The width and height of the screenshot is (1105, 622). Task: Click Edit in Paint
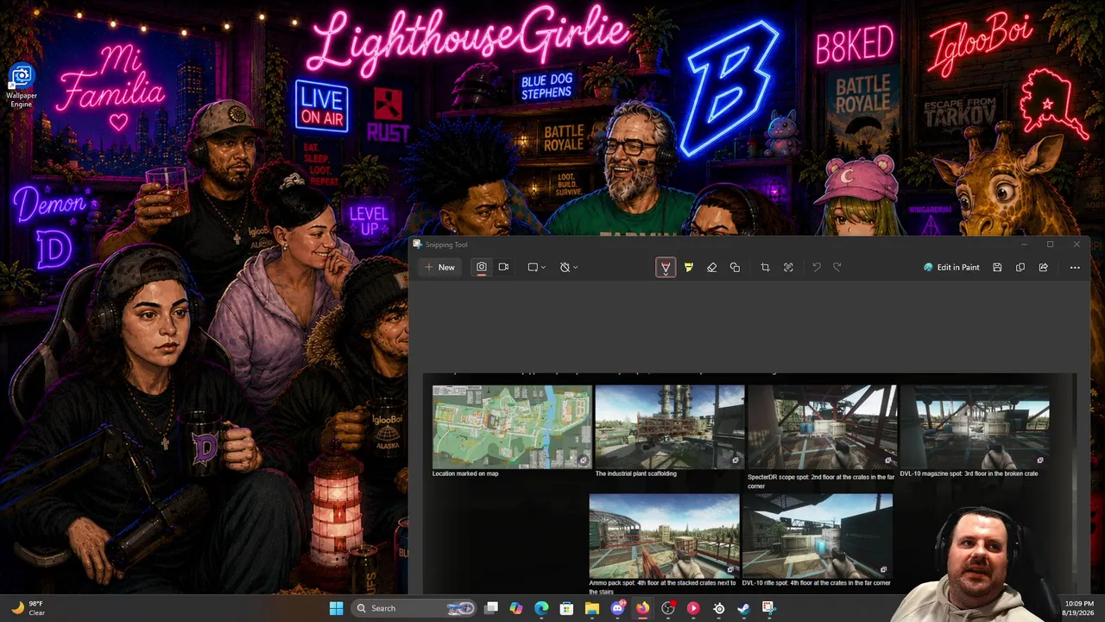pos(951,268)
